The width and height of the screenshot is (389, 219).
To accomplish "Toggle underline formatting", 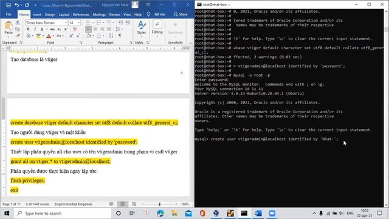I will pos(42,29).
